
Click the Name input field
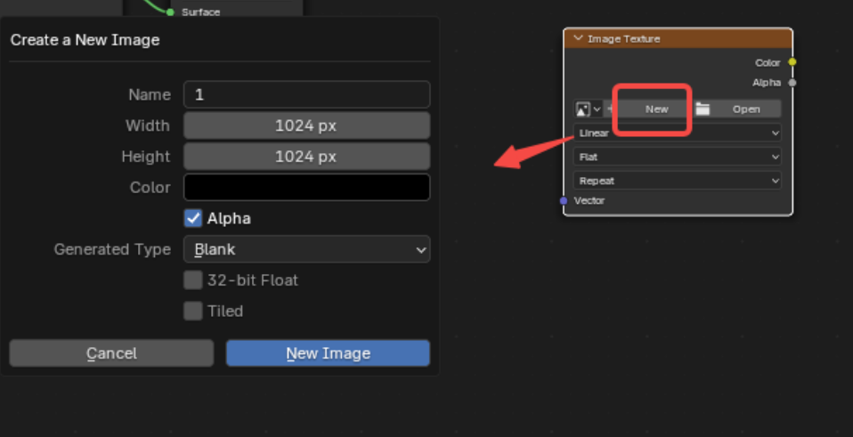[x=306, y=94]
